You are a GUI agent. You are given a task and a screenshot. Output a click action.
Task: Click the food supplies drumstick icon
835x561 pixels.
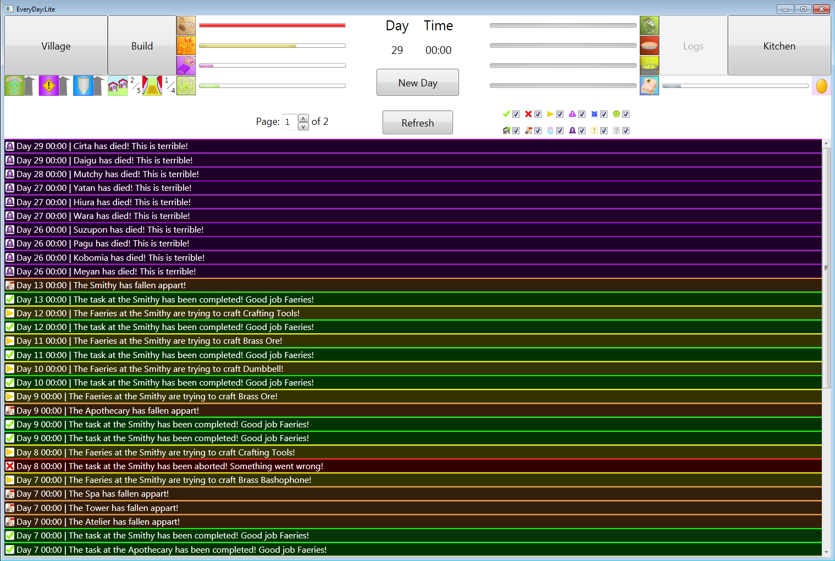(x=186, y=25)
